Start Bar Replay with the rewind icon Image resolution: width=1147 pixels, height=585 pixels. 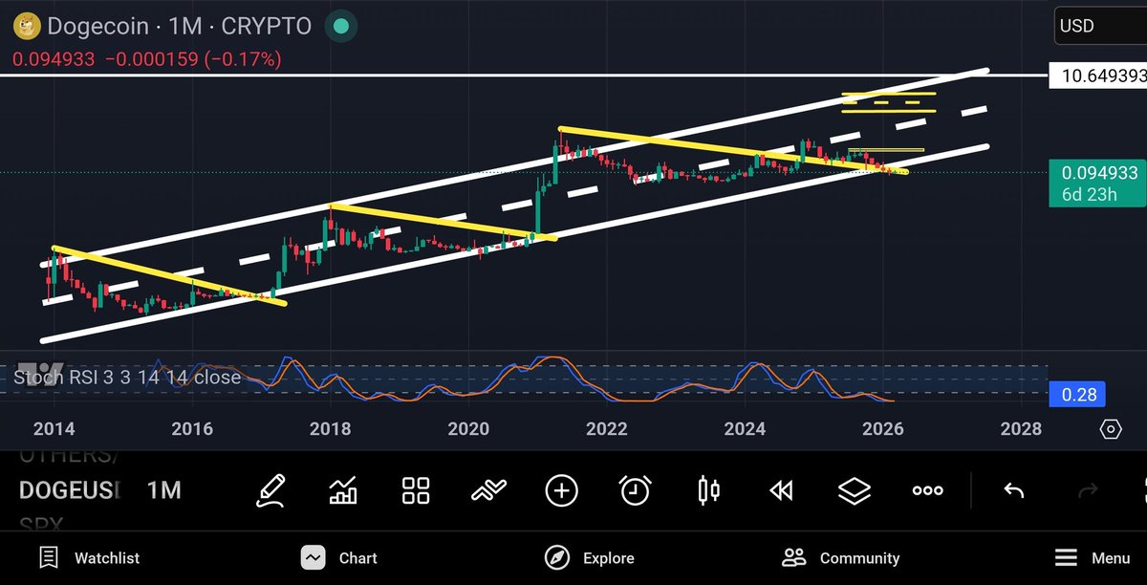tap(781, 489)
